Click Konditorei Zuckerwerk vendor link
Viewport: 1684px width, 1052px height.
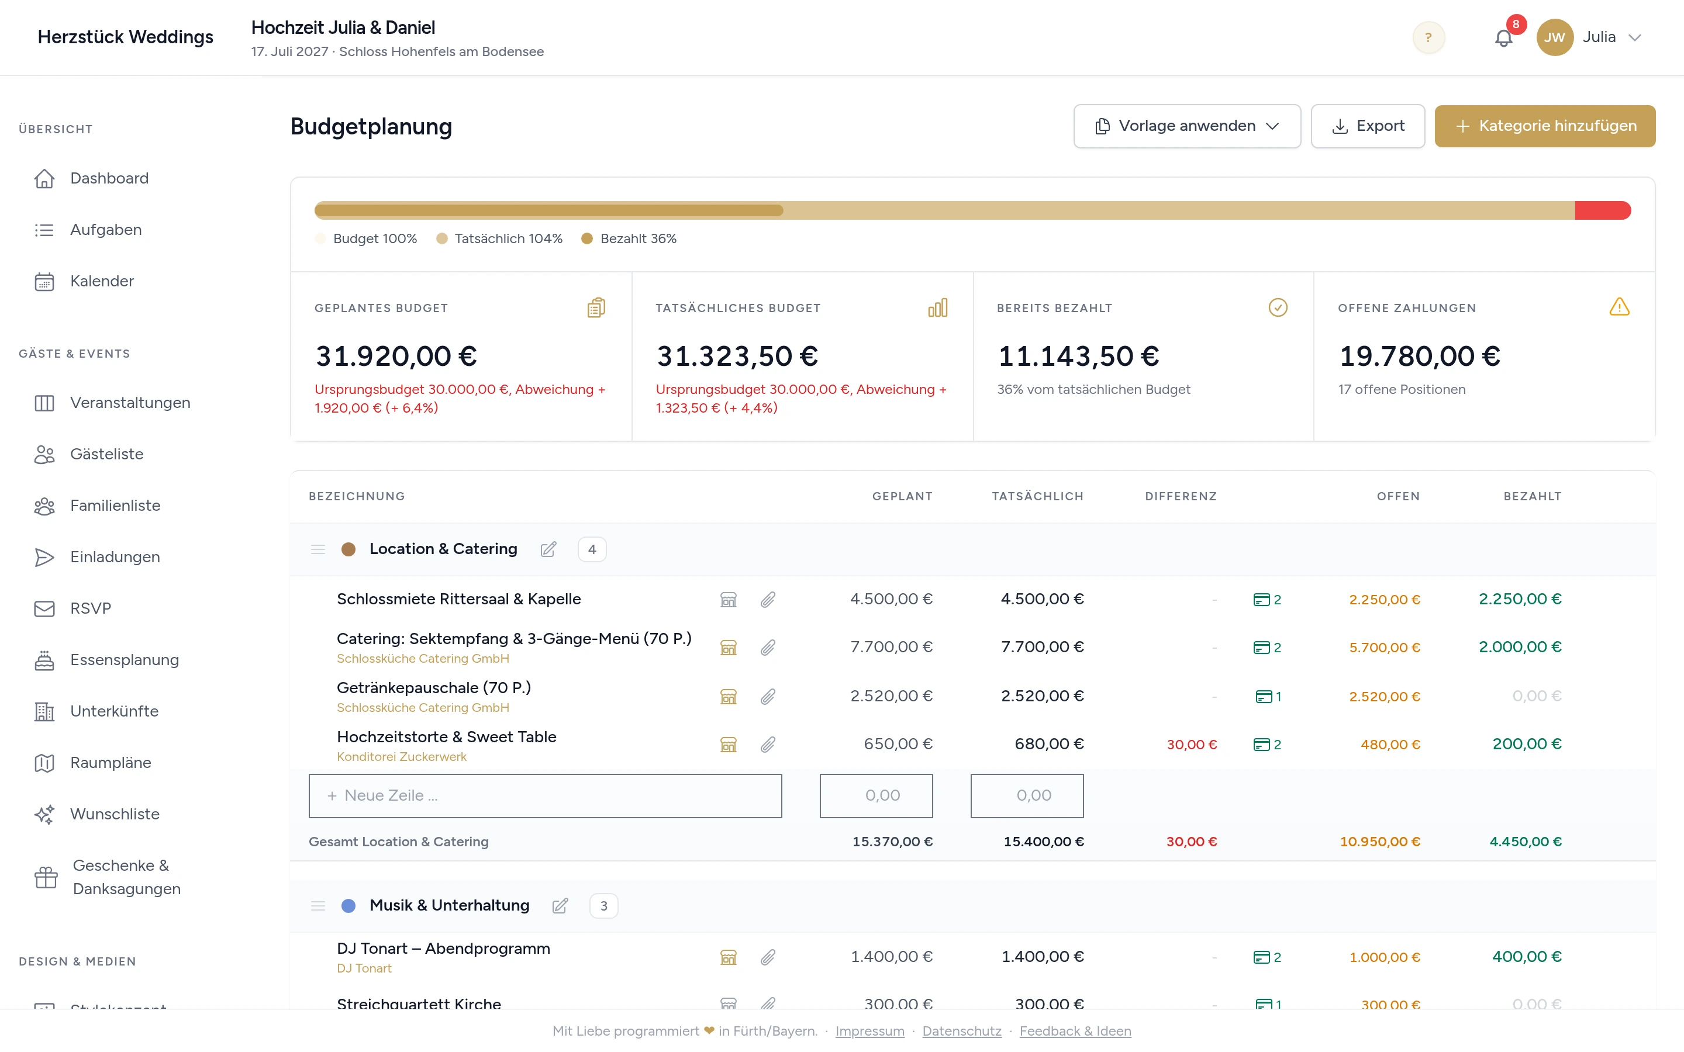click(402, 756)
